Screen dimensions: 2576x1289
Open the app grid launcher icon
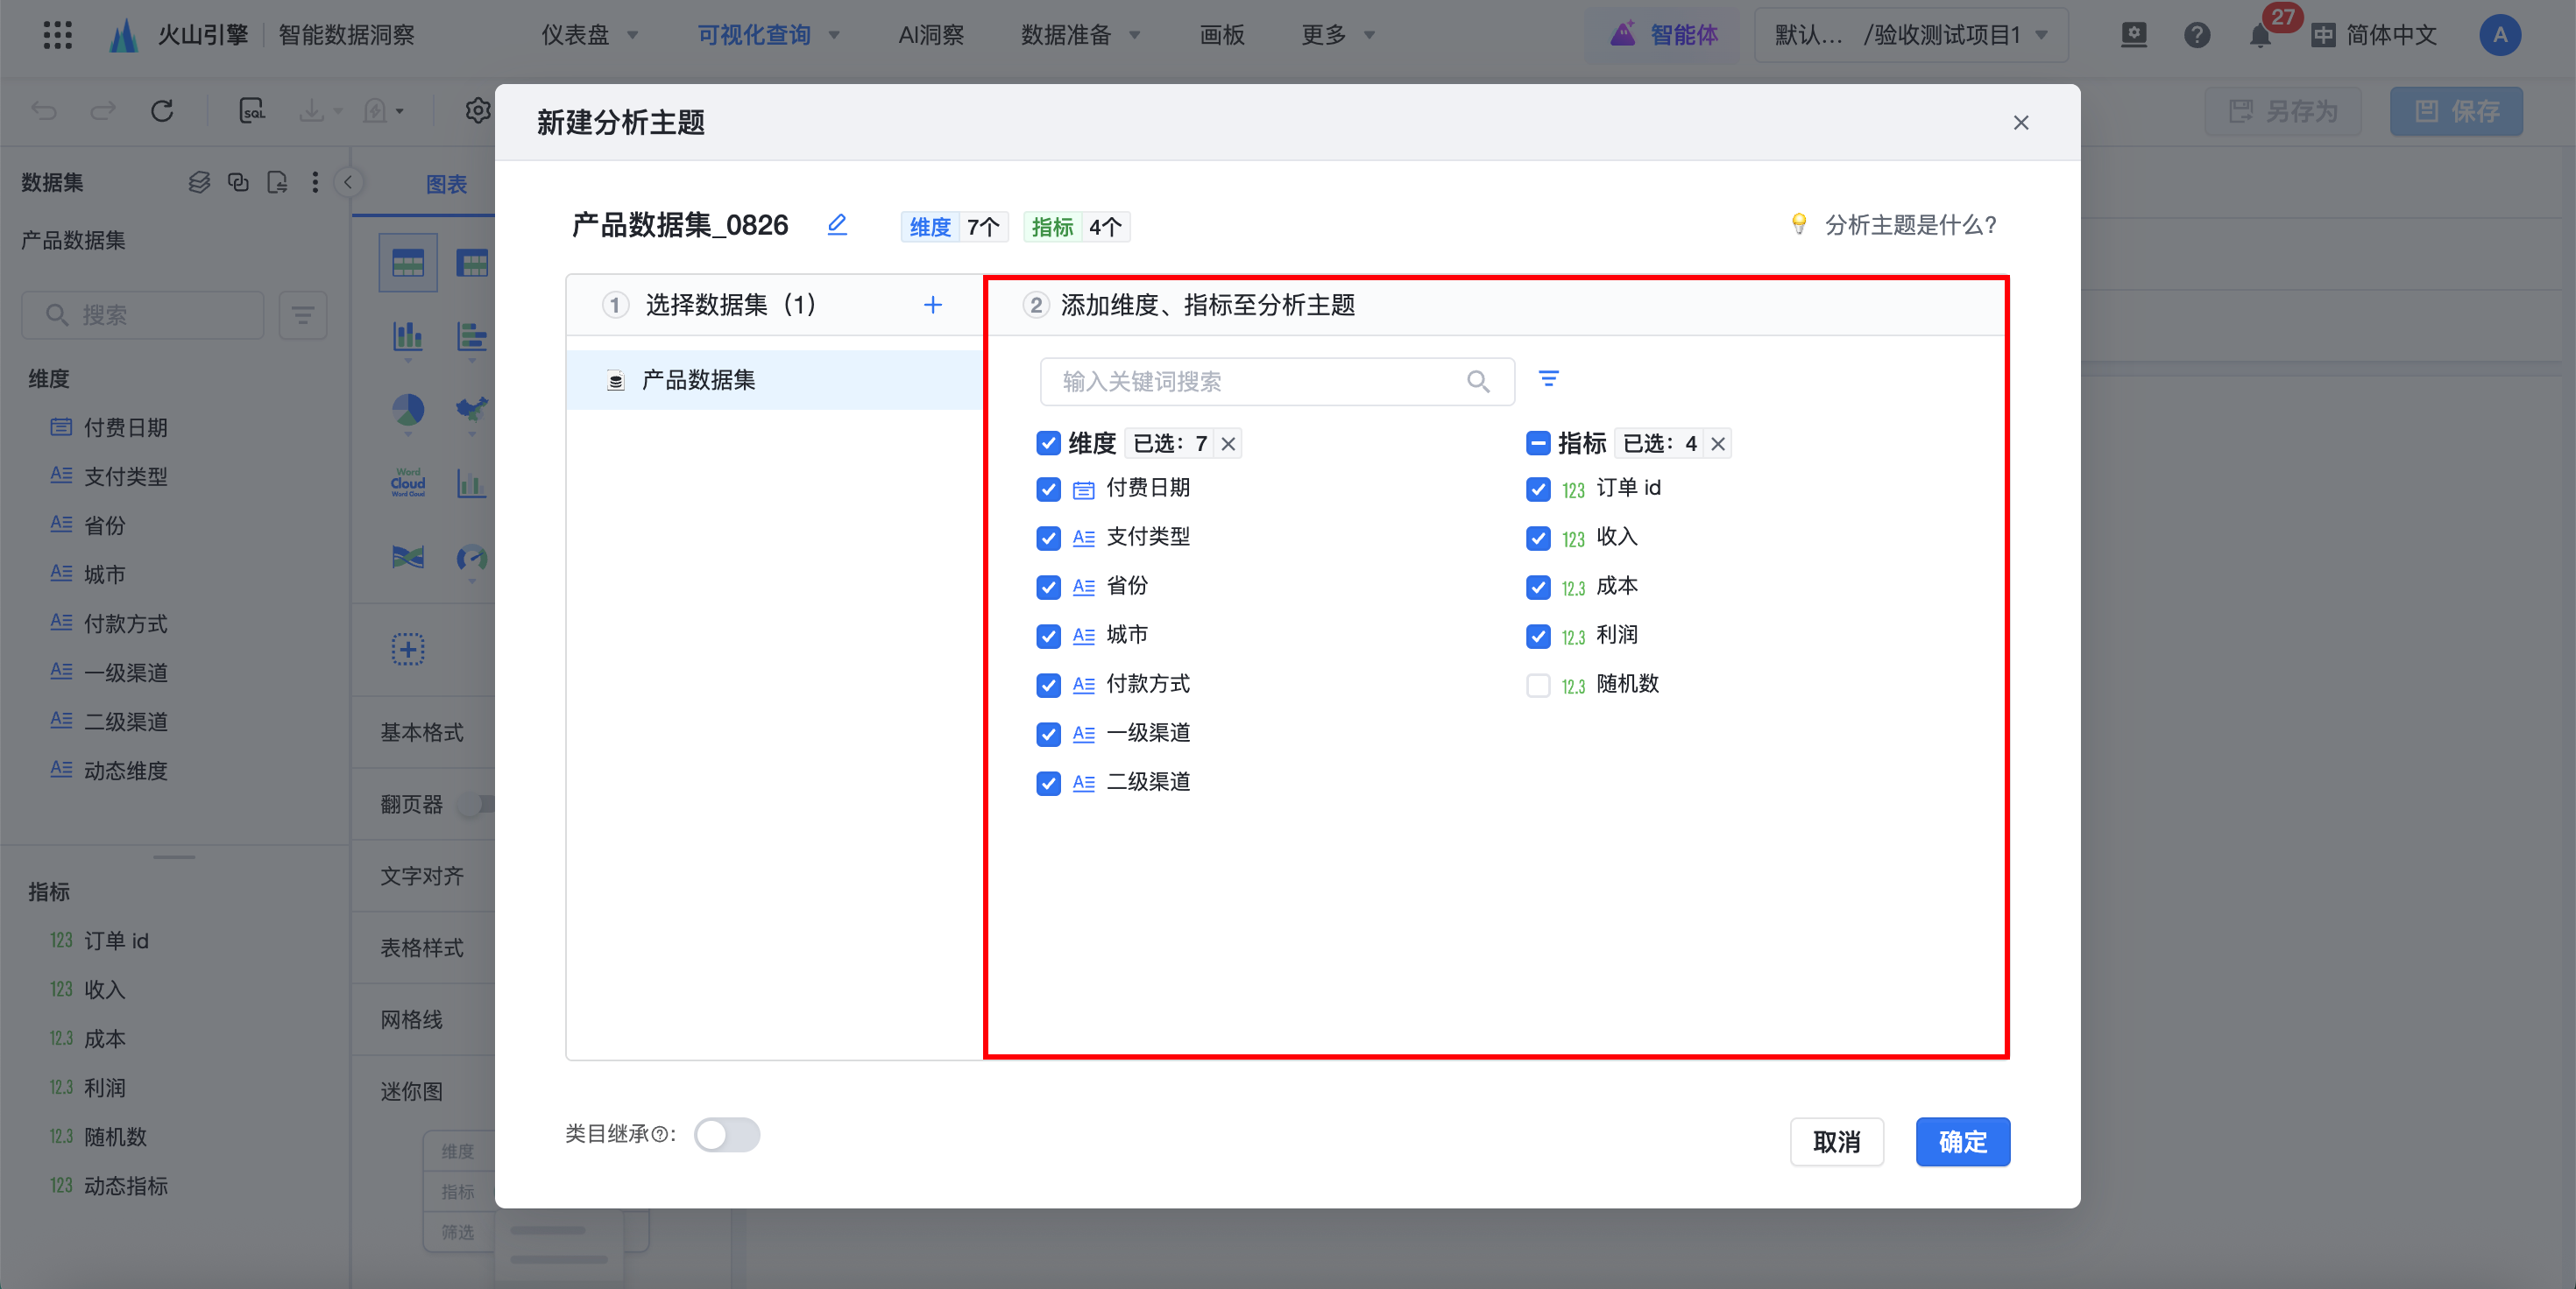[58, 35]
